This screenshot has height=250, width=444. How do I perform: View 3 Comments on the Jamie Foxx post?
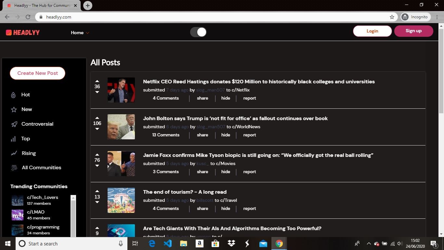[x=166, y=172]
